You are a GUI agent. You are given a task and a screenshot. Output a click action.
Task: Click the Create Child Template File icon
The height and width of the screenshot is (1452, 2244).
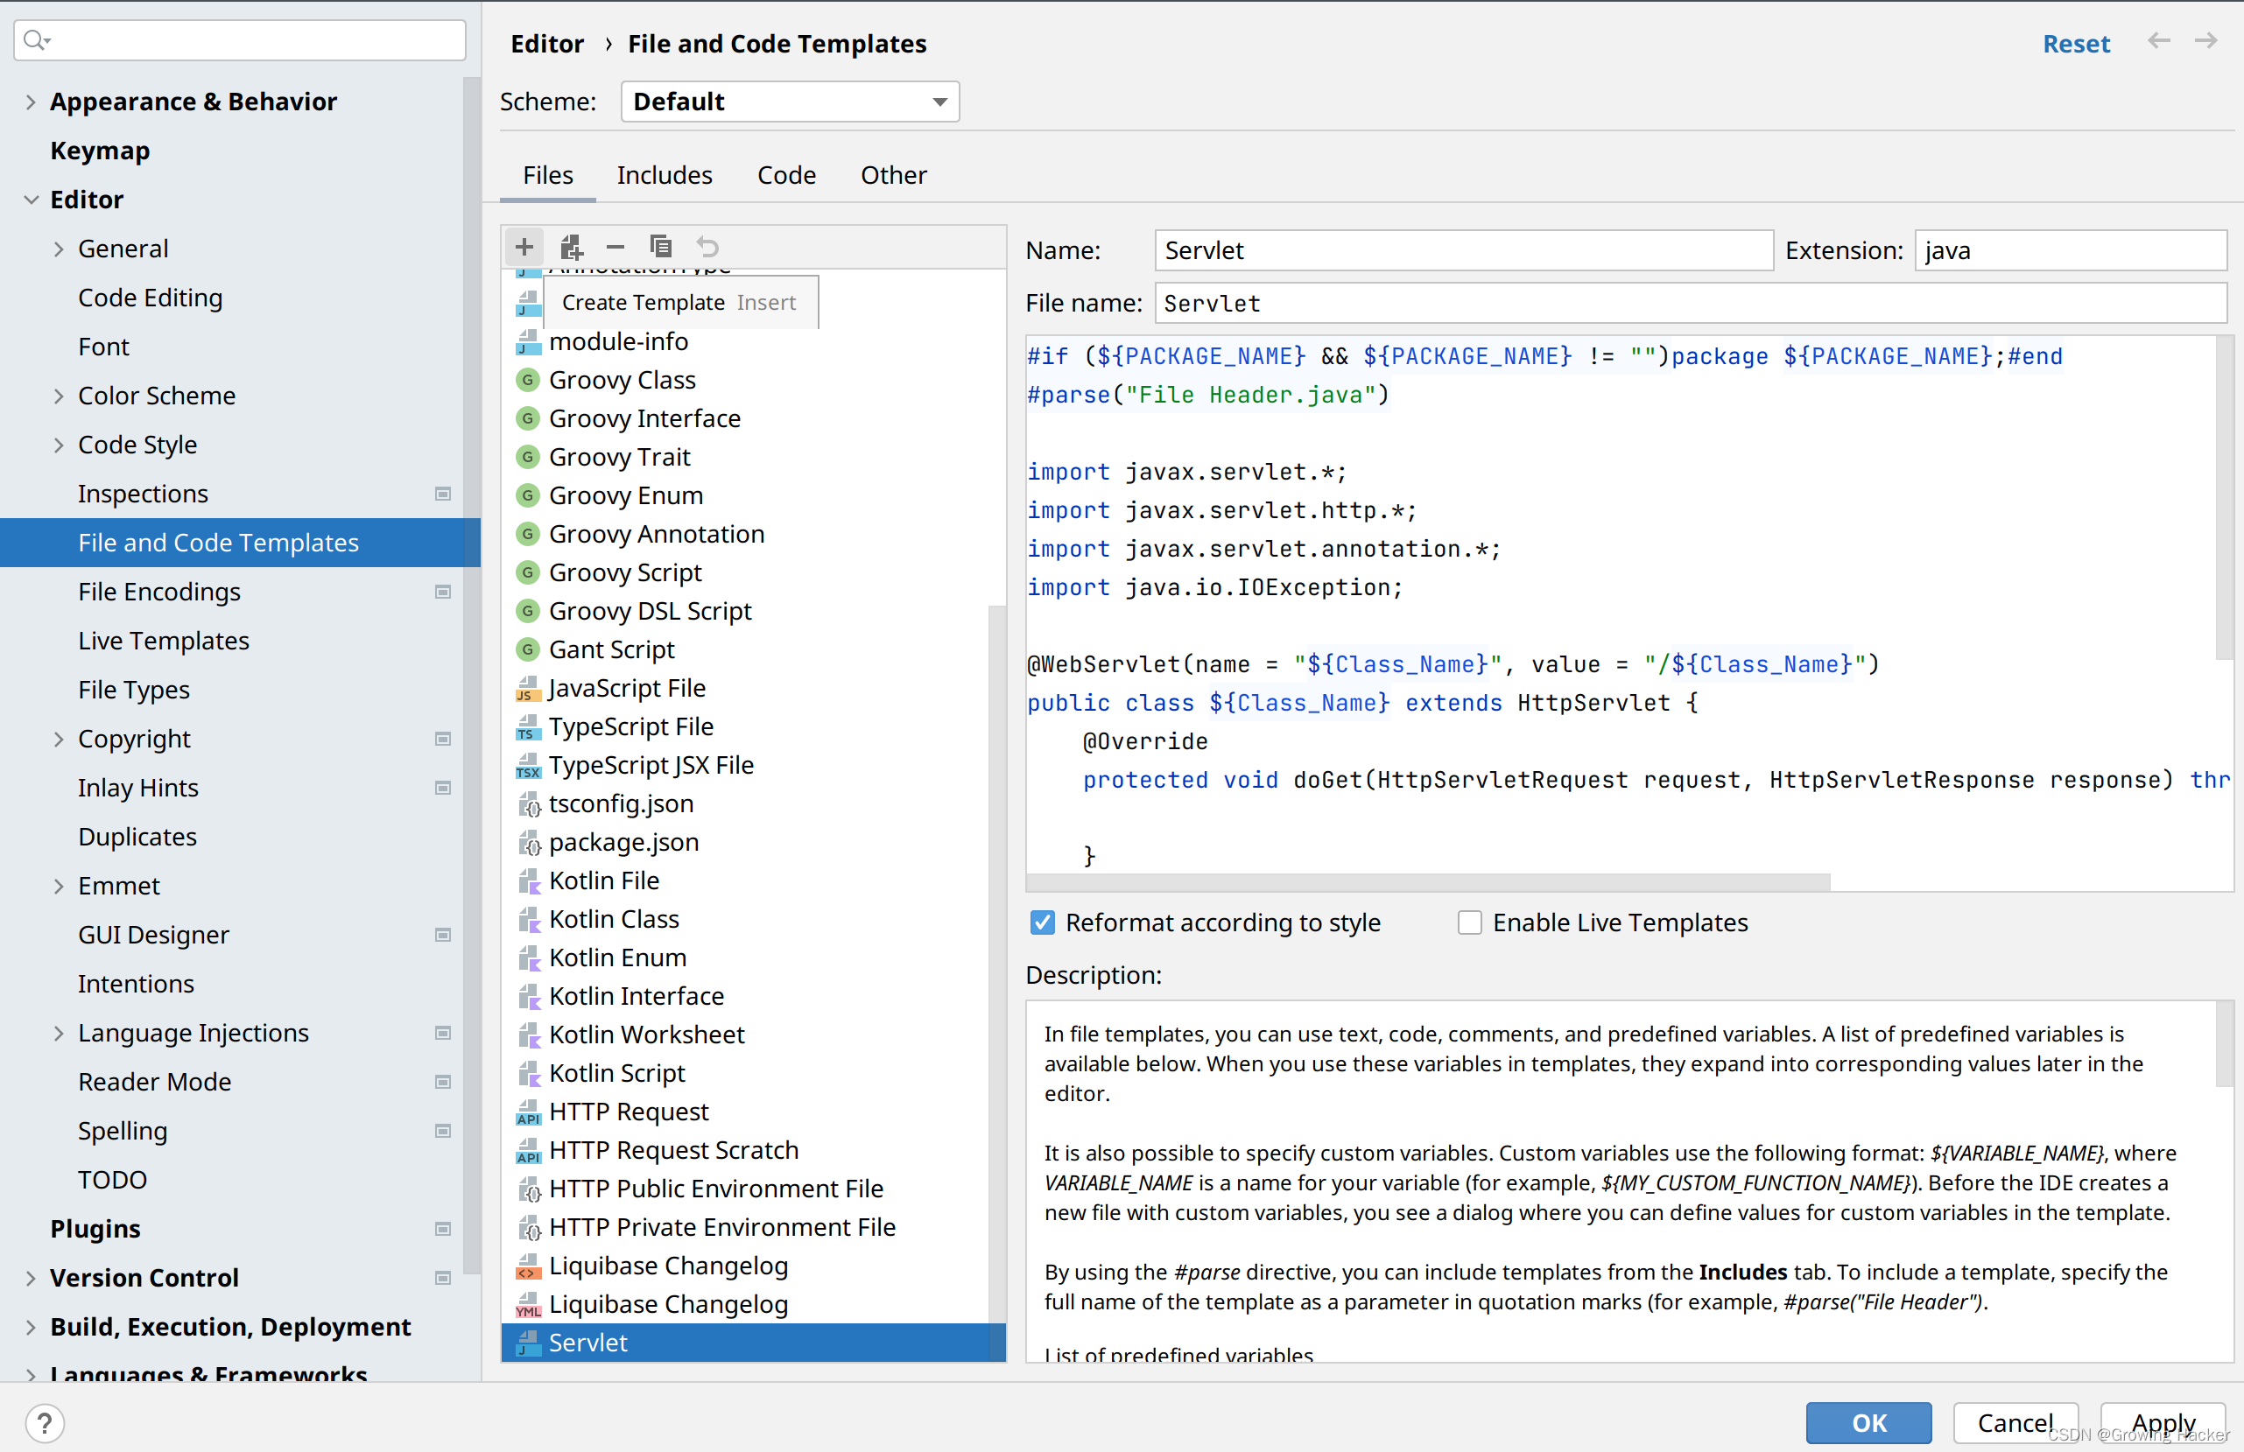[571, 247]
